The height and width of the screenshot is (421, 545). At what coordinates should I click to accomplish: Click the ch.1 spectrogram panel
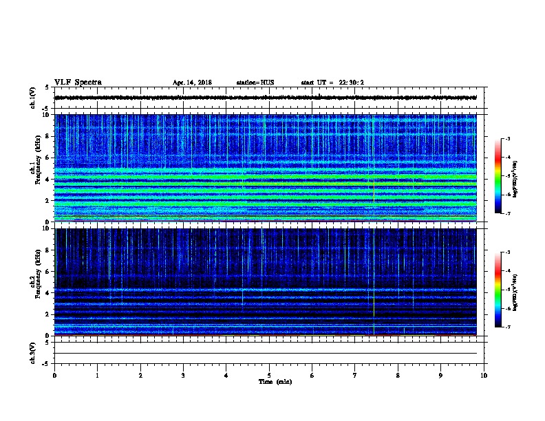click(x=266, y=168)
